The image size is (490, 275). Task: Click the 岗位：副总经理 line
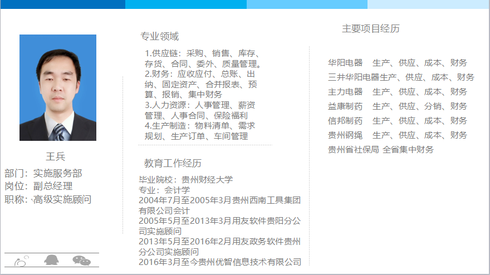(x=38, y=186)
